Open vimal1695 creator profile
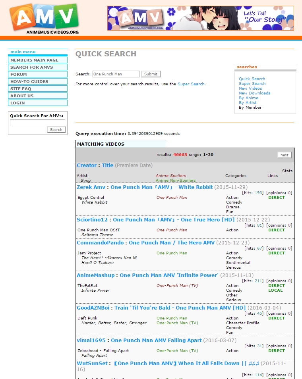 (91, 341)
